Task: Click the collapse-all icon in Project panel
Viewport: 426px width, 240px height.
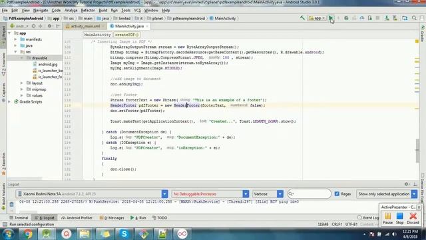Action: coord(41,26)
